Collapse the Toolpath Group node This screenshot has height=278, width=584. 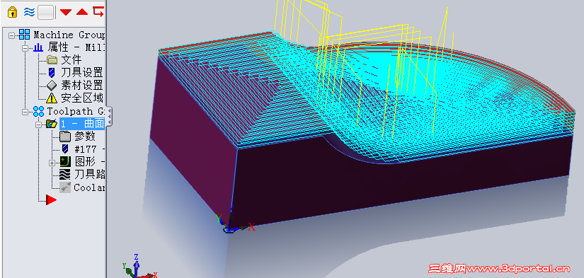pyautogui.click(x=25, y=111)
